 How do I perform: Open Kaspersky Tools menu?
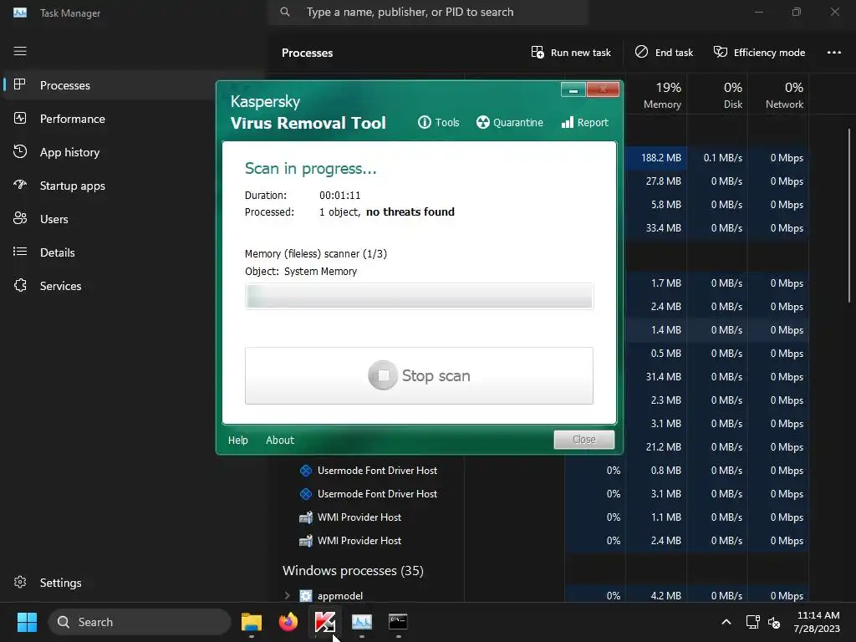(x=438, y=122)
